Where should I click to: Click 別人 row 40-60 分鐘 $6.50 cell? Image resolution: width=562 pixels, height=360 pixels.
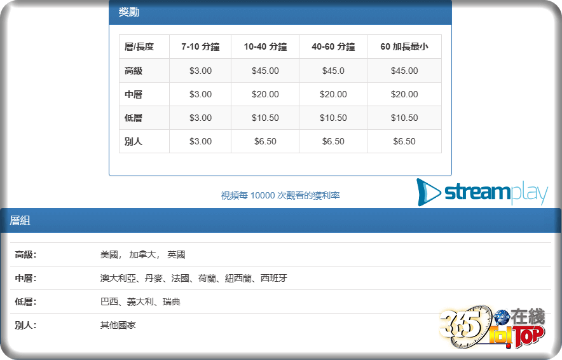(x=333, y=141)
